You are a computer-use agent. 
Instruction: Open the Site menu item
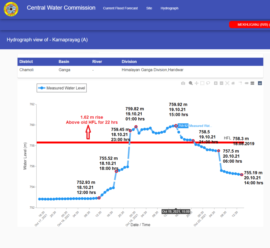click(x=149, y=8)
